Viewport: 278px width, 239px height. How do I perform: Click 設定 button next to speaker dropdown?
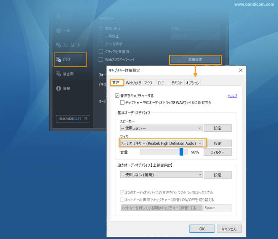point(217,128)
